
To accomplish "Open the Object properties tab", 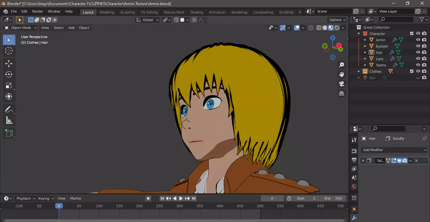I will (354, 209).
